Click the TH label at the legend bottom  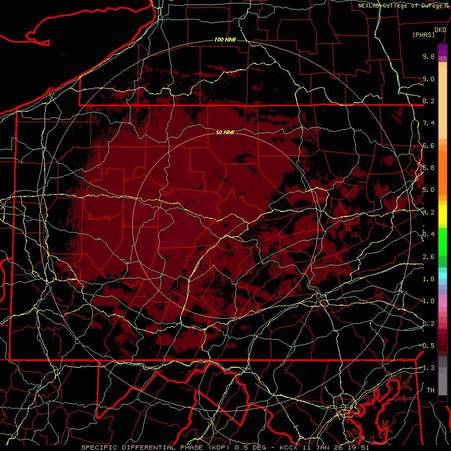(x=430, y=390)
